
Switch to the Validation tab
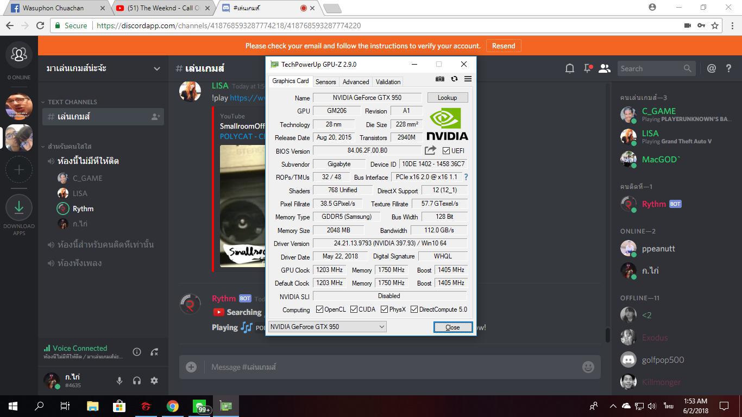388,82
